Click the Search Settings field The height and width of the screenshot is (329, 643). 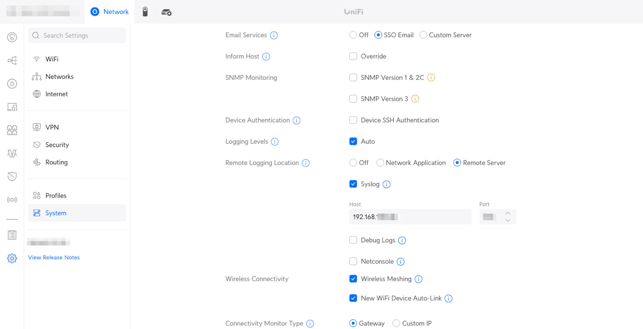point(77,35)
